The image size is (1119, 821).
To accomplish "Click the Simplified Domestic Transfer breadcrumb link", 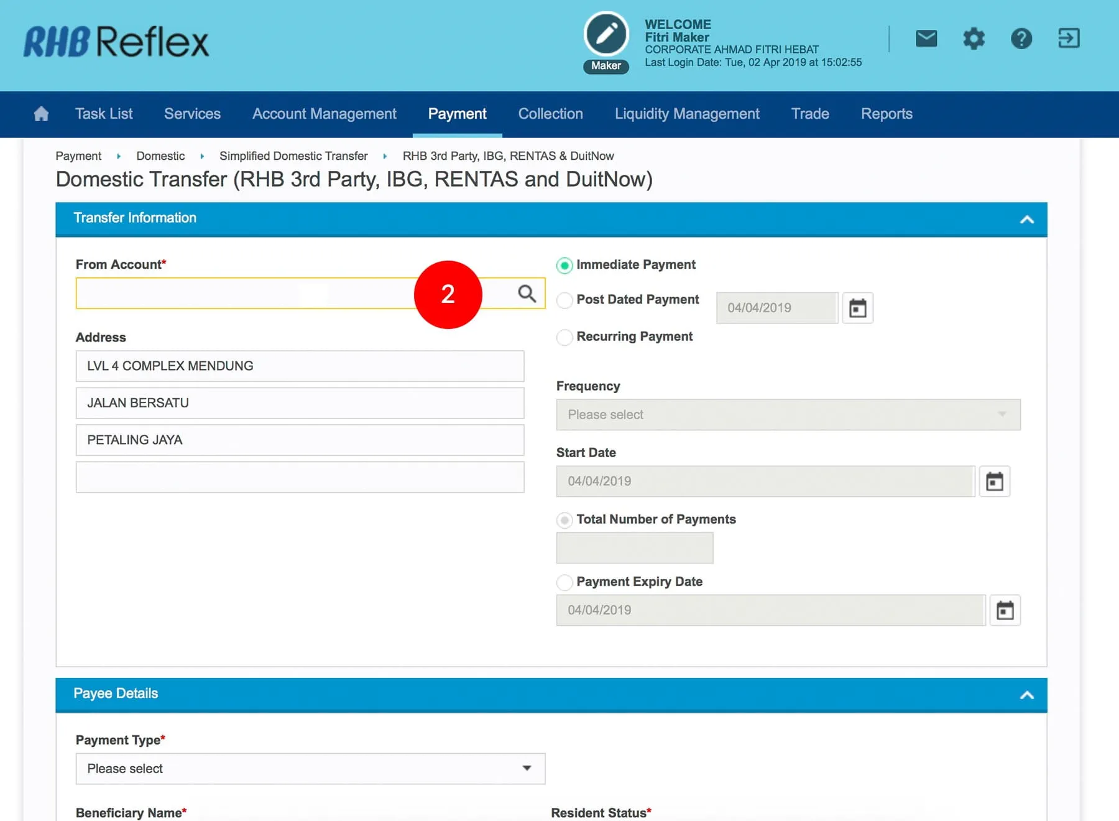I will pyautogui.click(x=293, y=156).
